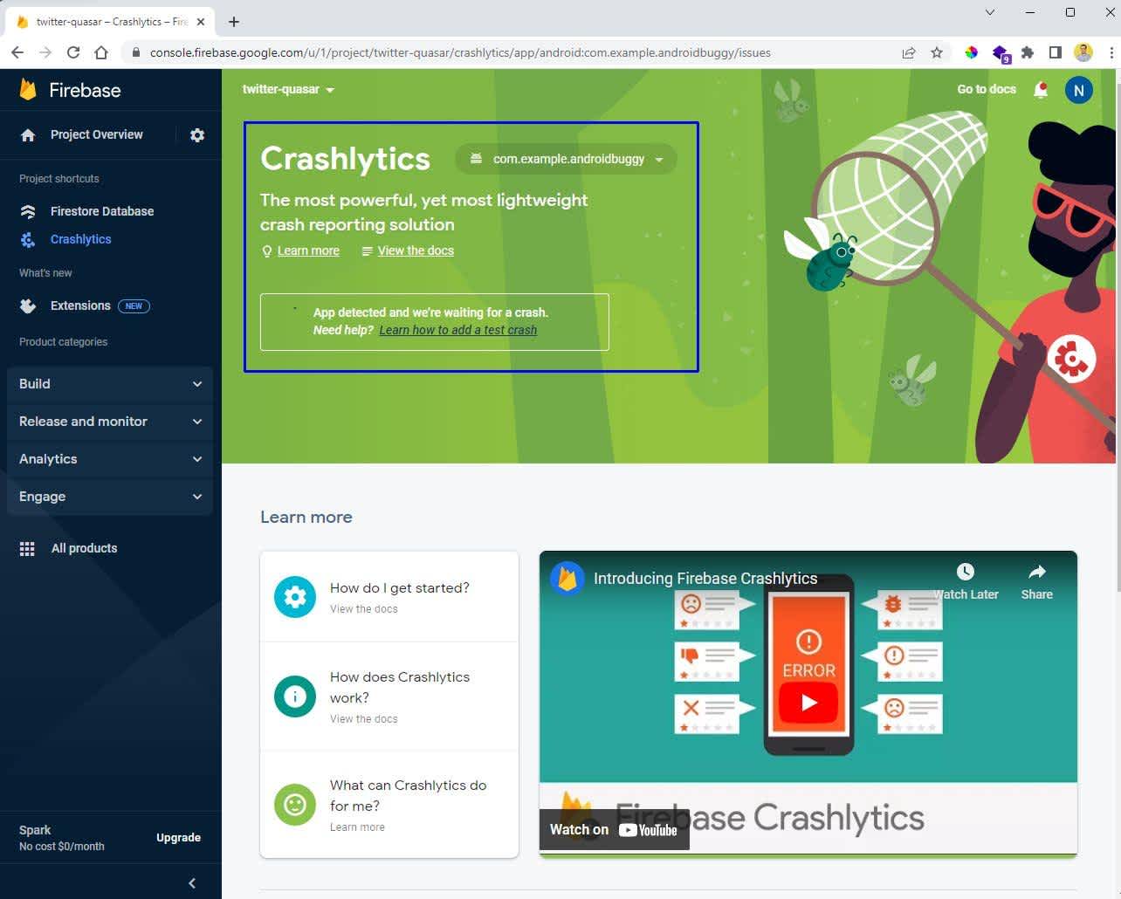Click the Extensions puzzle icon
Image resolution: width=1121 pixels, height=899 pixels.
pyautogui.click(x=28, y=305)
